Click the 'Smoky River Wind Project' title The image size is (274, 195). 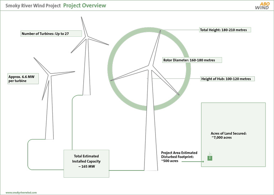coord(33,6)
